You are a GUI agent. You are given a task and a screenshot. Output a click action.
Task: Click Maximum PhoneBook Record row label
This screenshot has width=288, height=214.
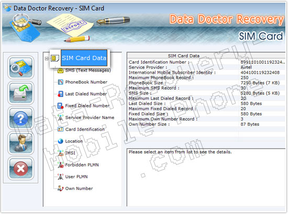coord(161,78)
